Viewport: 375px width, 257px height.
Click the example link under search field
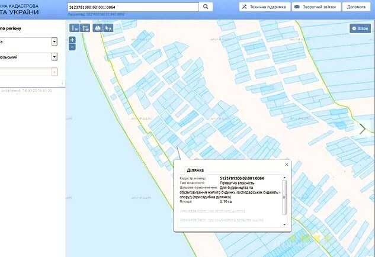[x=96, y=14]
